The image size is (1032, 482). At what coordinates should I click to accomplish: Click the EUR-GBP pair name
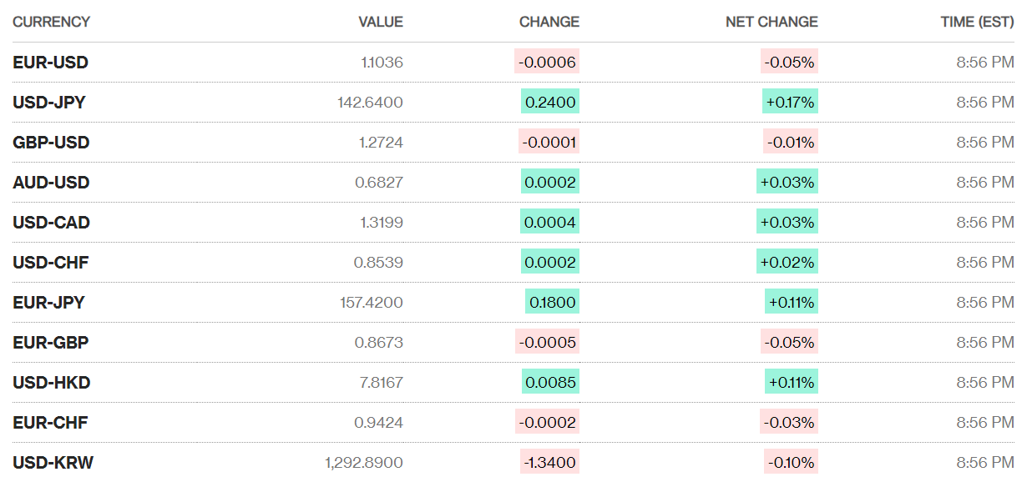[x=50, y=343]
